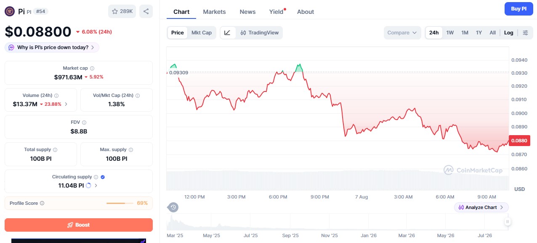This screenshot has width=537, height=243.
Task: Click the Profile Score progress bar
Action: point(120,203)
